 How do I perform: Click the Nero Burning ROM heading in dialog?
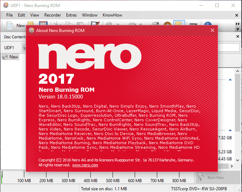[66, 90]
